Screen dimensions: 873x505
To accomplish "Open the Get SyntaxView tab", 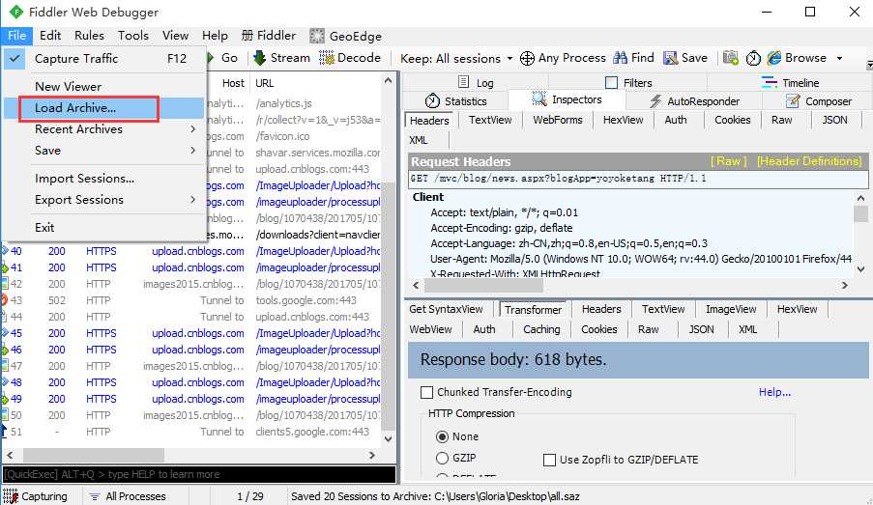I will pos(446,309).
